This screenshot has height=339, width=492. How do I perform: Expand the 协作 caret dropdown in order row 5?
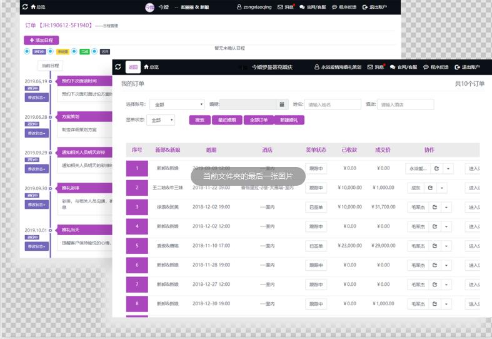(x=446, y=246)
